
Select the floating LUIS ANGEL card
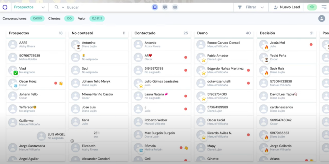pos(64,136)
